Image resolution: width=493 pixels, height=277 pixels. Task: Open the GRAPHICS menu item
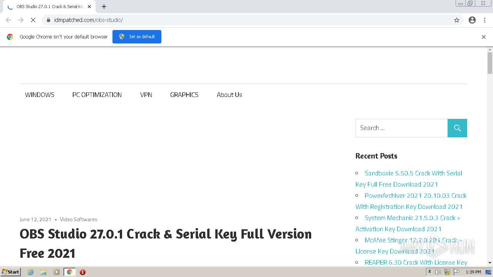point(184,95)
